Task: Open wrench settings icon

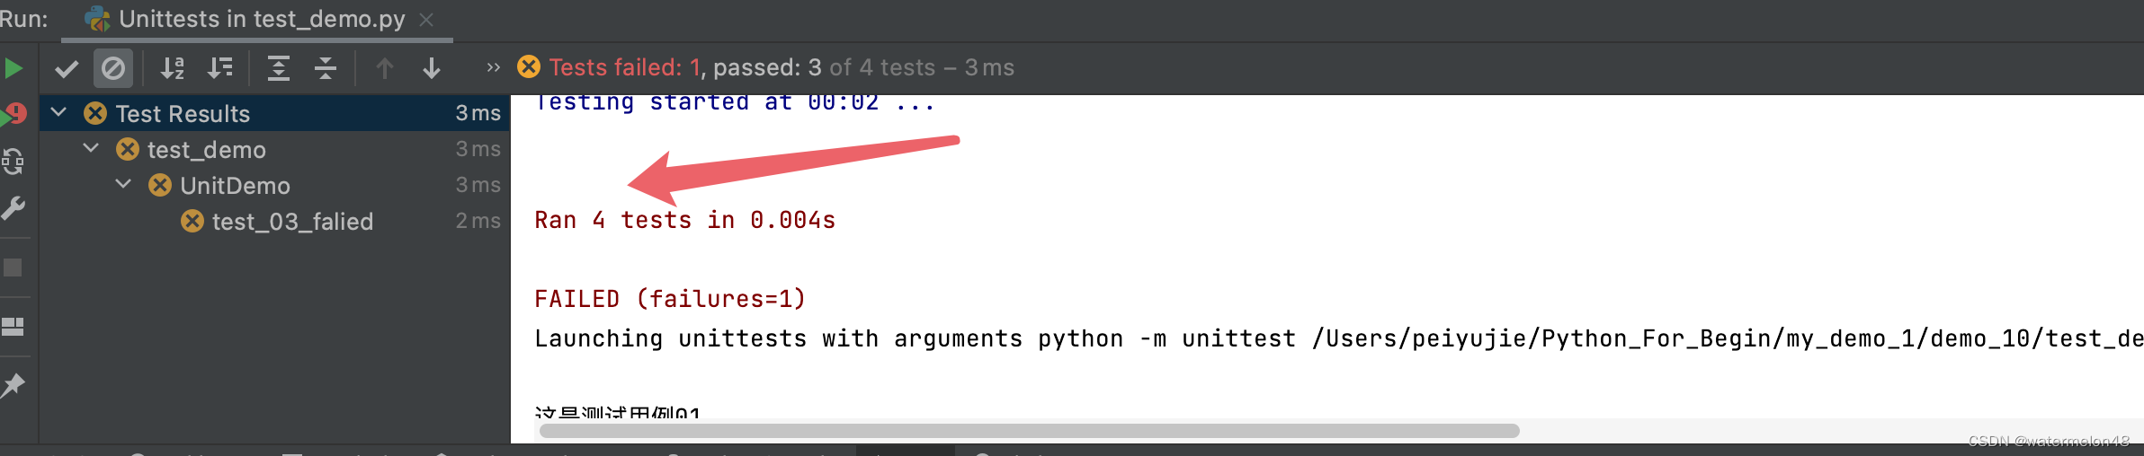Action: (x=13, y=208)
